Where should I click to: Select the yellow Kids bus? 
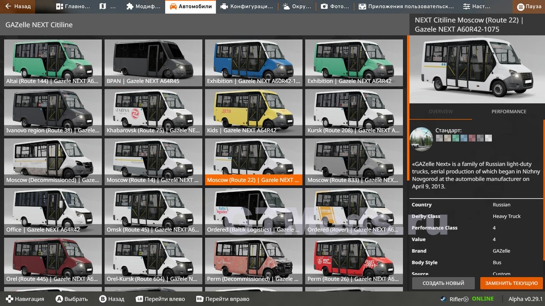click(254, 113)
